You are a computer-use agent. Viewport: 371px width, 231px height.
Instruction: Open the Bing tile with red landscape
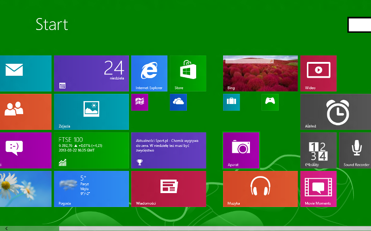click(x=260, y=73)
